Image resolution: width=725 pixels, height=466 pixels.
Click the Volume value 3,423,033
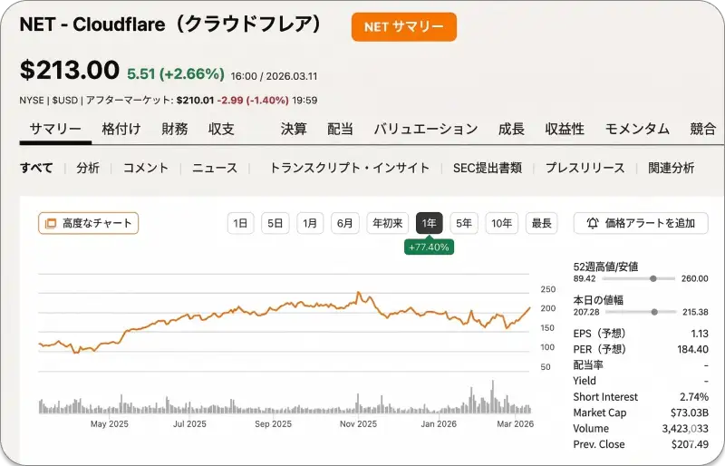pyautogui.click(x=685, y=429)
